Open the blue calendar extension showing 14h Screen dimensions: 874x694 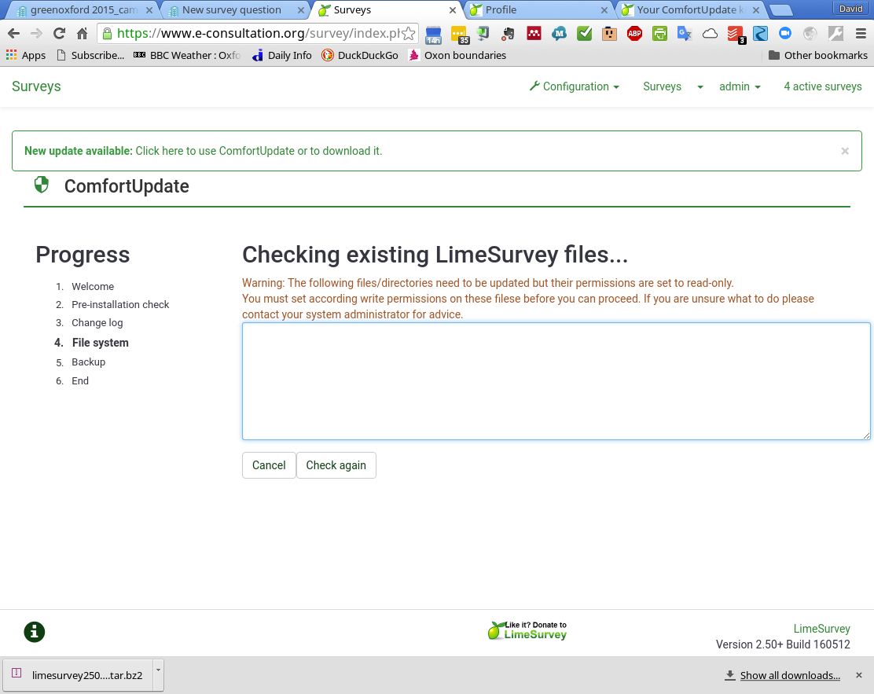coord(433,35)
